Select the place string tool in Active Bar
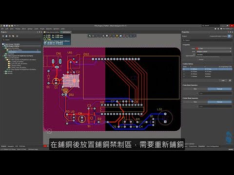The height and width of the screenshot is (175, 234). tap(131, 36)
